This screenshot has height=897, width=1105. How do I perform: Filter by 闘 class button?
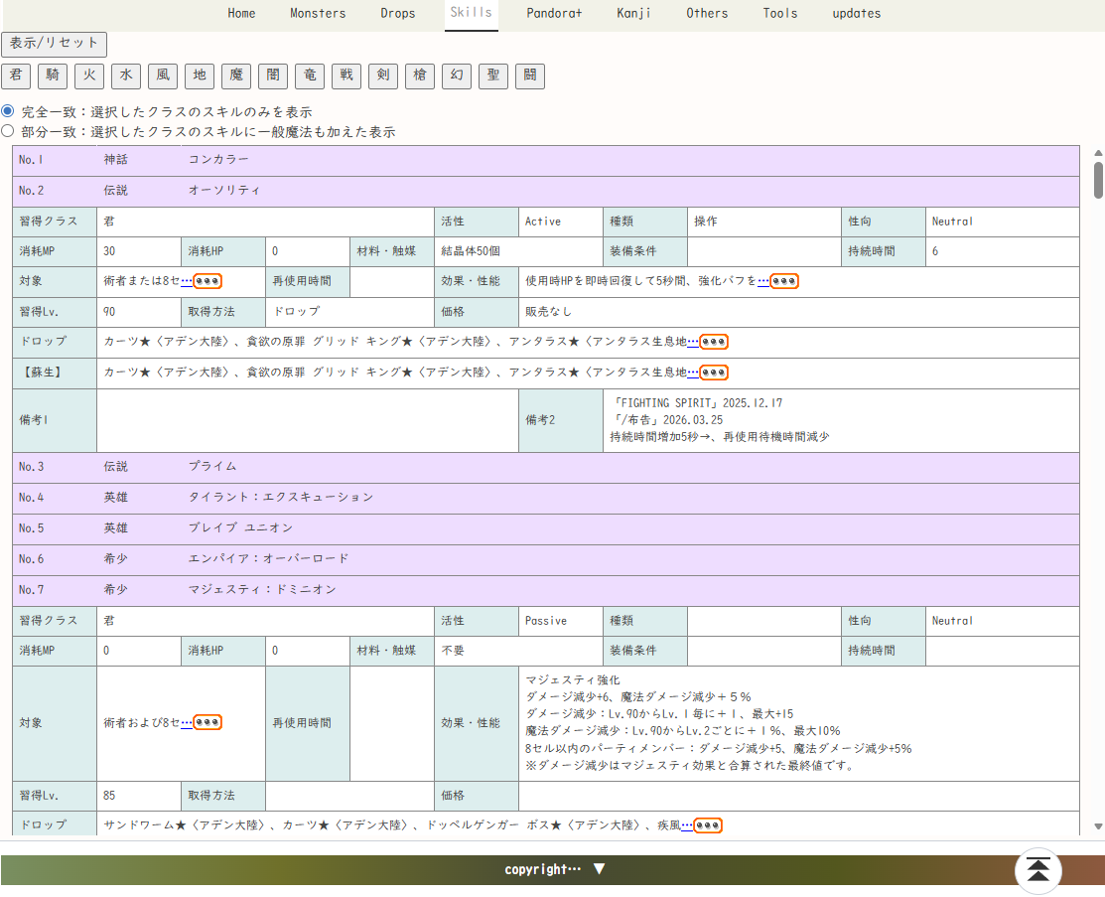530,76
